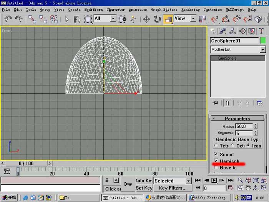
Task: Click Use Pivot Point Center icon
Action: point(202,19)
